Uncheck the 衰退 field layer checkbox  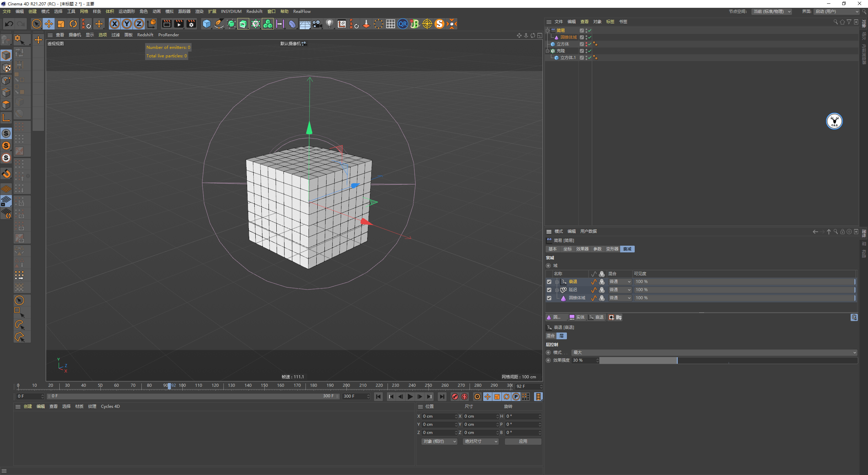click(549, 282)
